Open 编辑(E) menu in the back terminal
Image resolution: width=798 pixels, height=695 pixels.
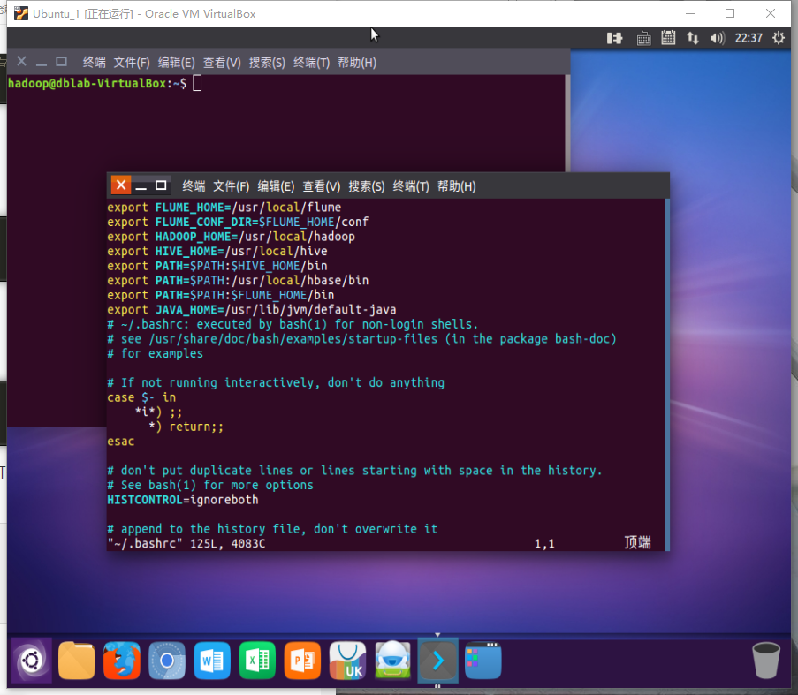pyautogui.click(x=176, y=63)
